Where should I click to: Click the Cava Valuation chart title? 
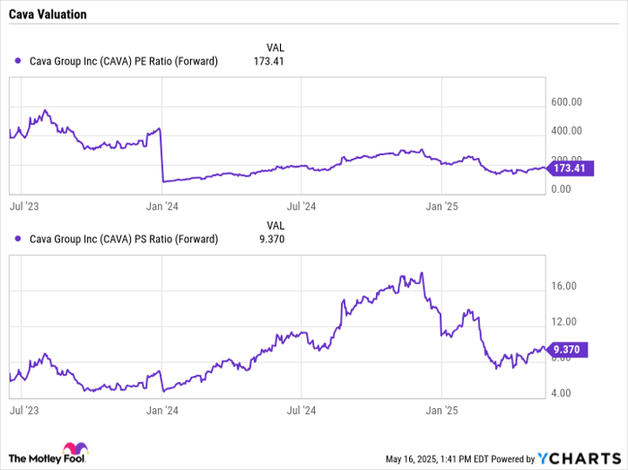51,15
